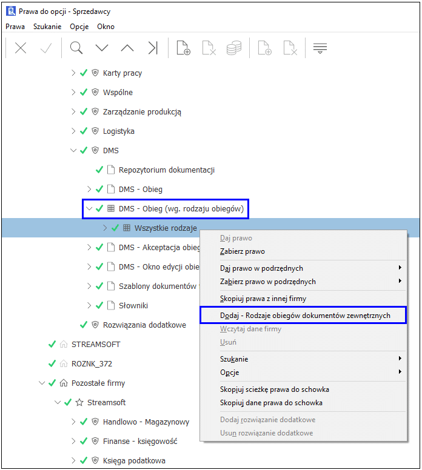
Task: Click the grid icon beside Wszystkie rodzaje
Action: pyautogui.click(x=127, y=228)
